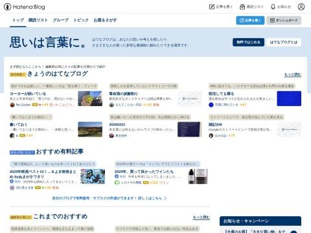This screenshot has width=311, height=233.
Task: Open Hatena Blog placeholder thumbnail in middle column
Action: pyautogui.click(x=190, y=98)
